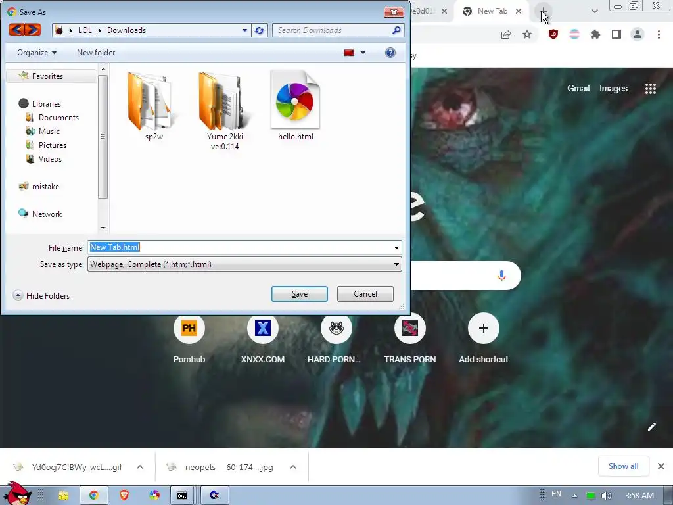Collapse the pane with Hide Folders
673x505 pixels.
41,295
